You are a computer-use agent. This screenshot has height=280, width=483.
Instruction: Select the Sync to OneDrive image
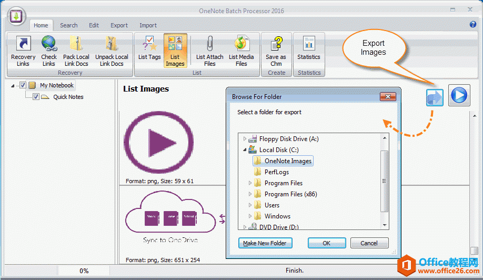point(175,217)
